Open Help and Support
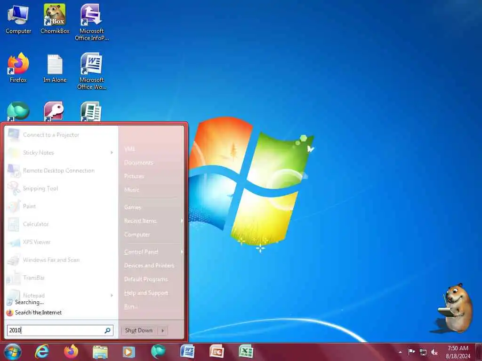Viewport: 482px width, 361px height. [x=146, y=293]
